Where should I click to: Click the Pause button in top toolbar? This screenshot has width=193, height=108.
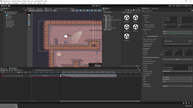96,6
